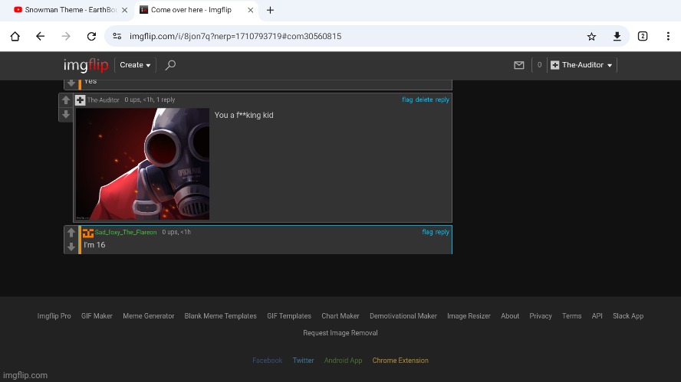Open browser downloads icon
Screen dimensions: 681x382
pyautogui.click(x=617, y=37)
